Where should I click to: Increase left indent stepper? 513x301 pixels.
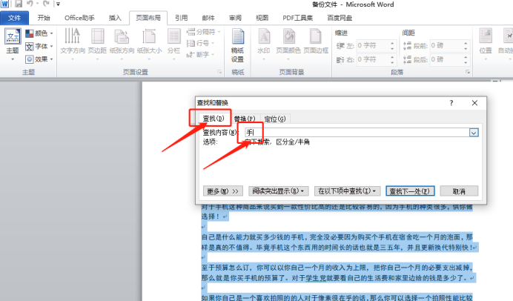[392, 43]
